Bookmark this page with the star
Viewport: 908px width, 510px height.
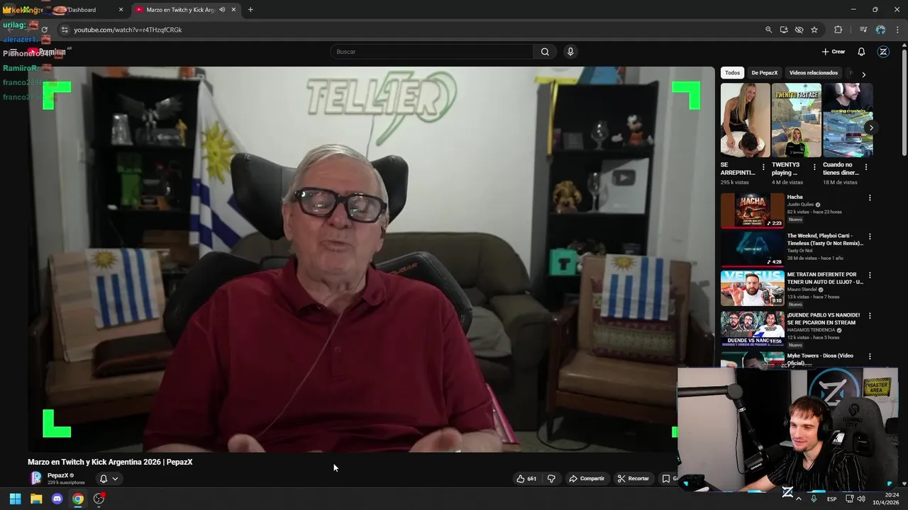click(814, 30)
